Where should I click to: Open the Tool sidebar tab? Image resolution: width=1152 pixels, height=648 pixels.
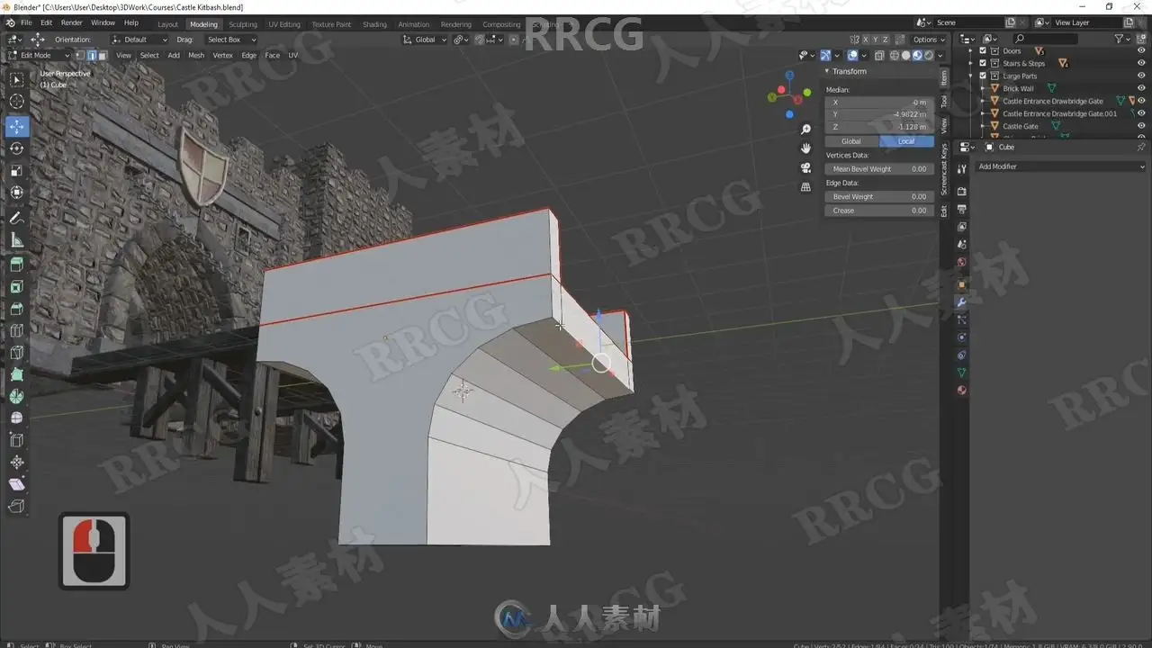(944, 102)
